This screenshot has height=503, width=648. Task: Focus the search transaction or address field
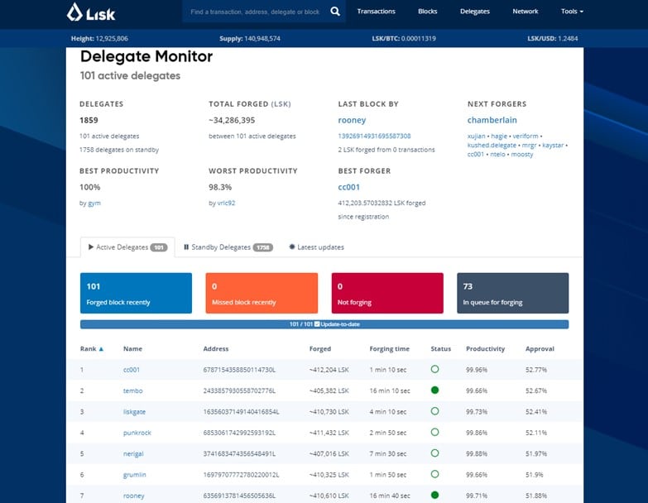pyautogui.click(x=255, y=12)
